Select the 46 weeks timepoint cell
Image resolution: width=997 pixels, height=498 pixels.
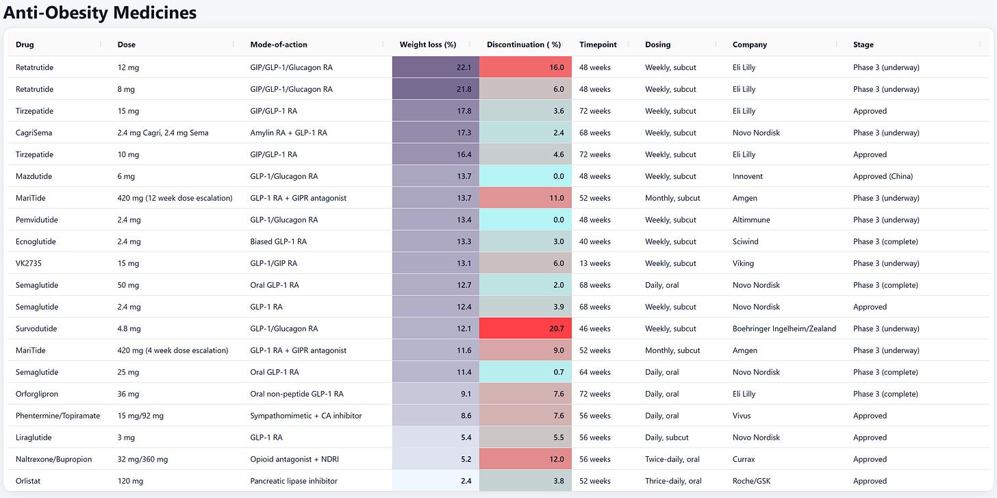[x=595, y=329]
